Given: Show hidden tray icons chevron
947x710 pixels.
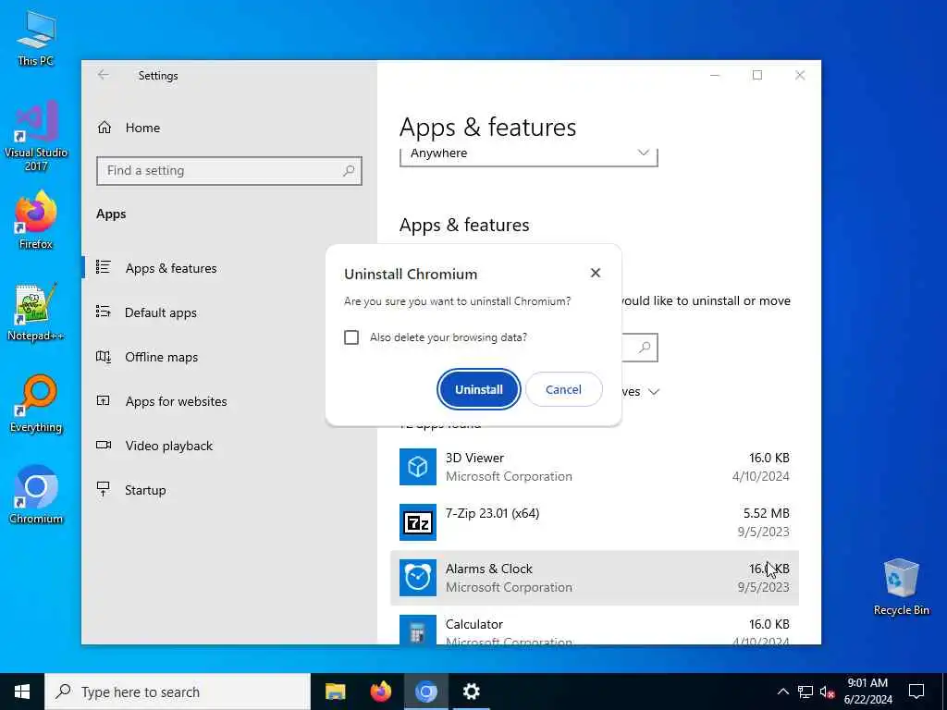Looking at the screenshot, I should pyautogui.click(x=782, y=692).
